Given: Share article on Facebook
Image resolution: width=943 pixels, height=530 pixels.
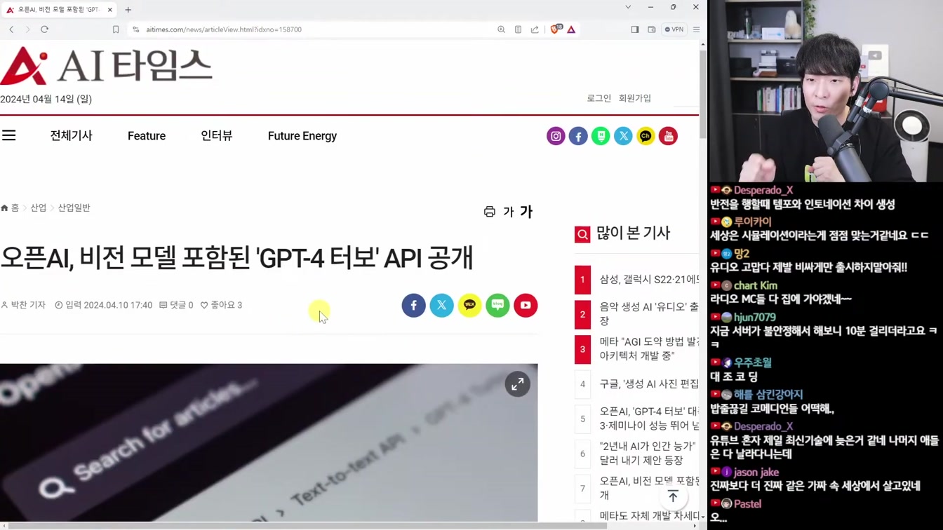Looking at the screenshot, I should click(x=414, y=306).
